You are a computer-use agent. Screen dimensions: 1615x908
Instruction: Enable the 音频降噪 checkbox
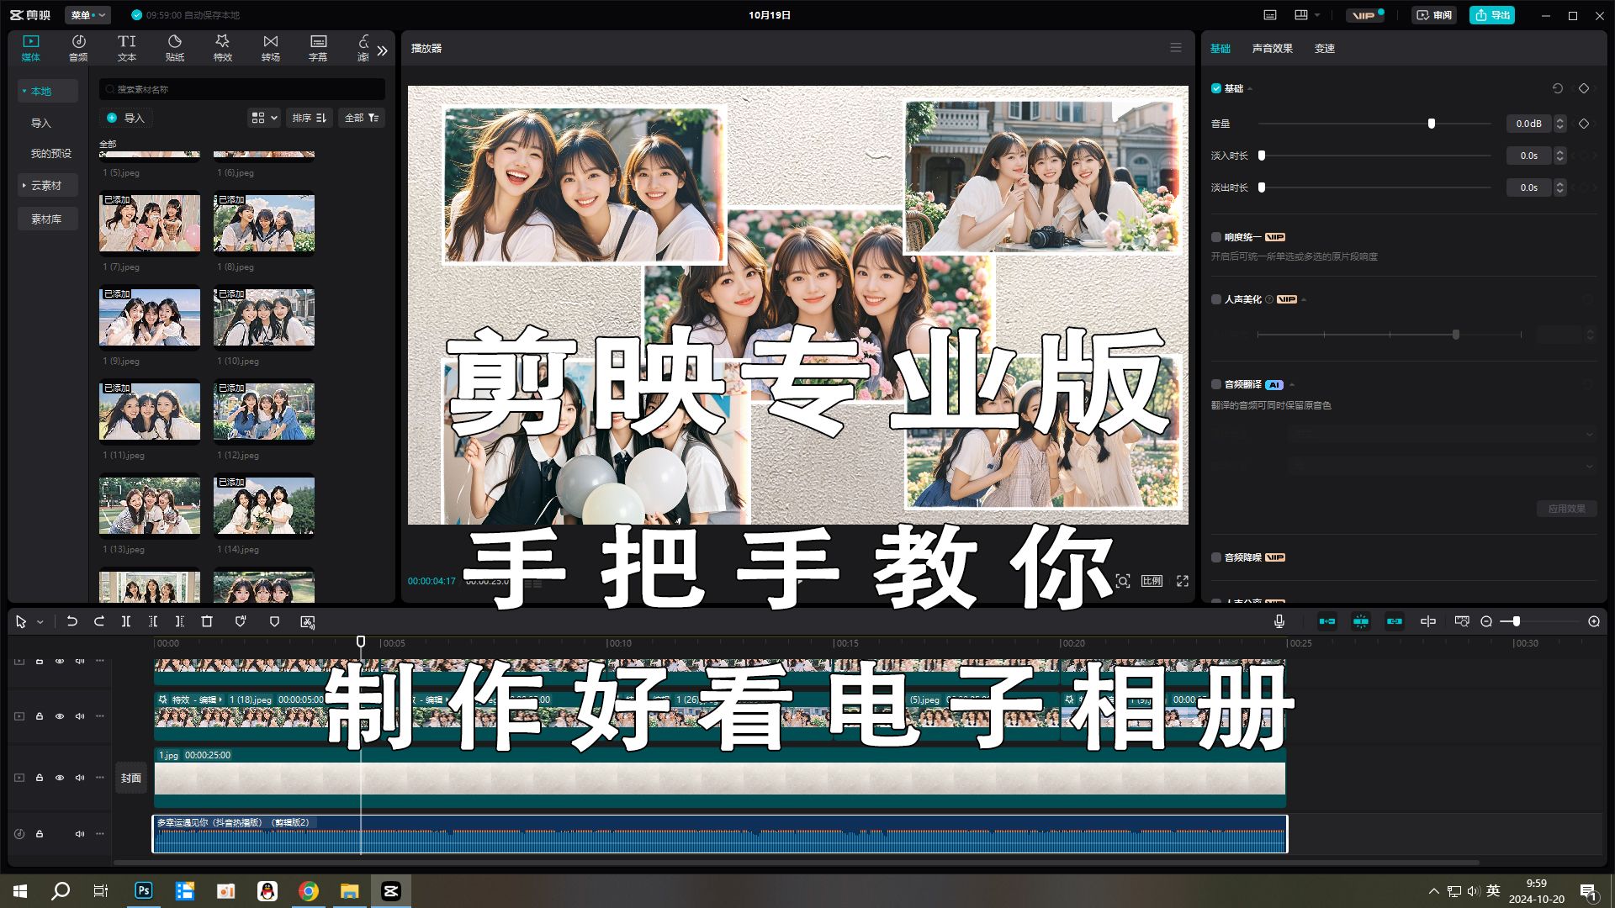(x=1216, y=557)
